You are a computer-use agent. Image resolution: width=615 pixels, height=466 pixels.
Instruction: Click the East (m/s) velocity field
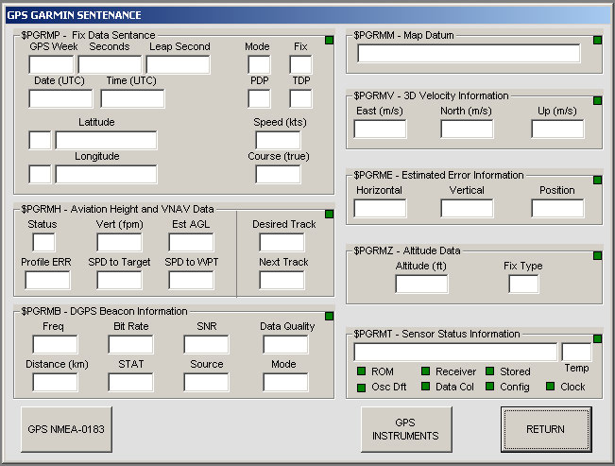tap(380, 129)
